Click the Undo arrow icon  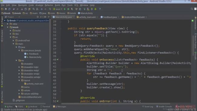tap(14, 9)
